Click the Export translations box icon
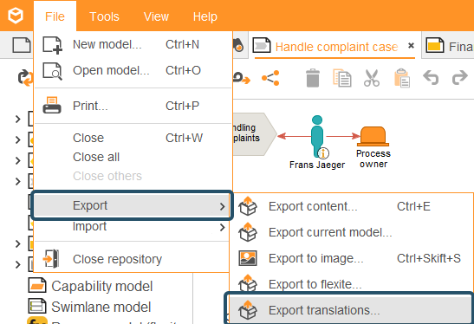This screenshot has height=324, width=474. [248, 310]
